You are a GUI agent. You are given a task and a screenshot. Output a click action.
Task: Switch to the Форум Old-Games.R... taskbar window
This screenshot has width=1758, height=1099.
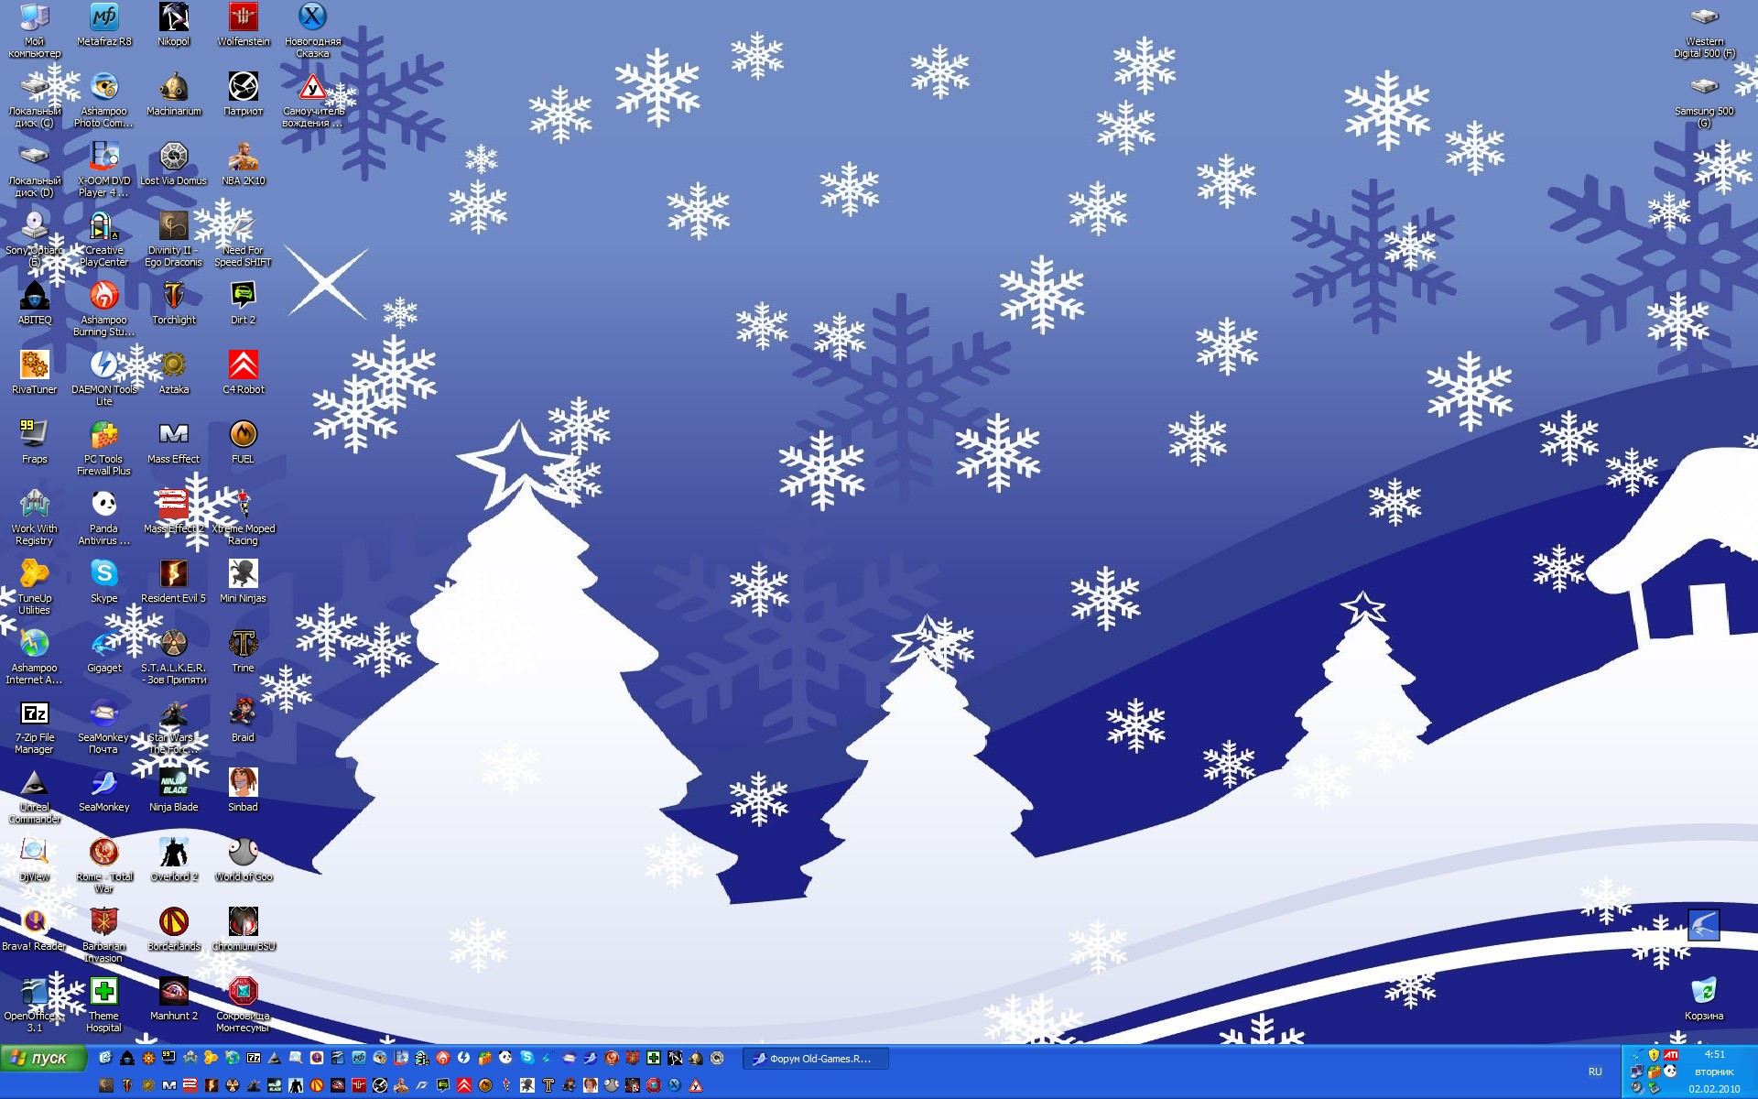[x=815, y=1059]
